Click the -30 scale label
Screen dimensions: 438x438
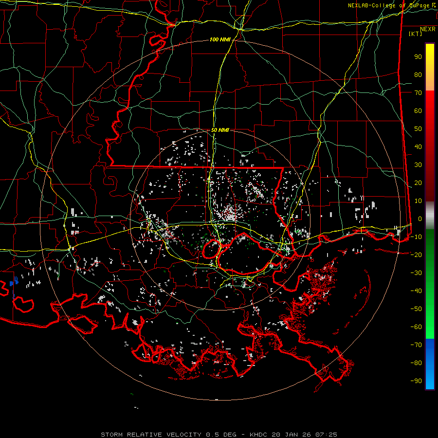[416, 273]
